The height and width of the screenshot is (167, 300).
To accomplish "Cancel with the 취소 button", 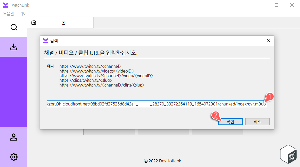I will 257,121.
